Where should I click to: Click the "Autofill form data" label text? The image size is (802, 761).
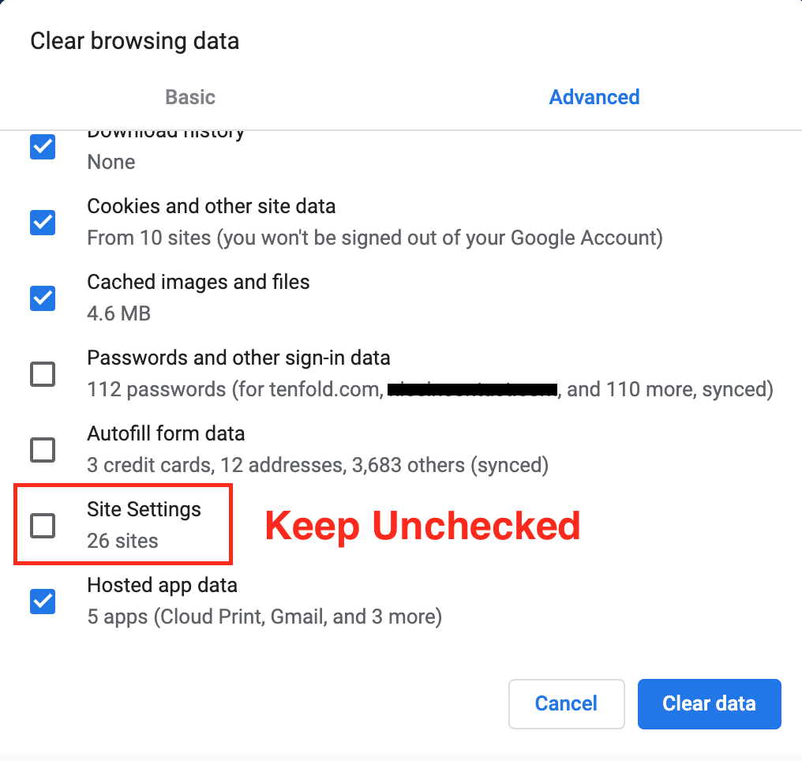(166, 433)
